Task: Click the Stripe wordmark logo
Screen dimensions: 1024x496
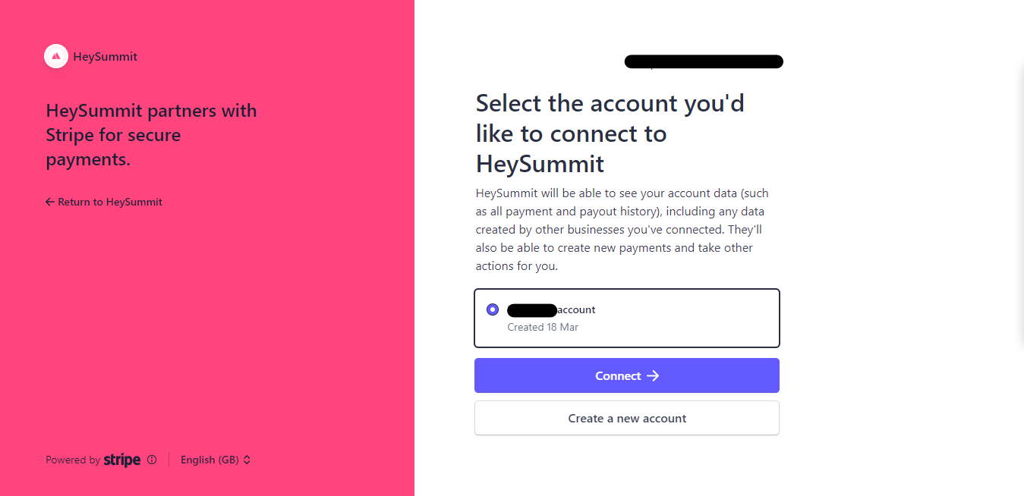Action: click(x=122, y=460)
